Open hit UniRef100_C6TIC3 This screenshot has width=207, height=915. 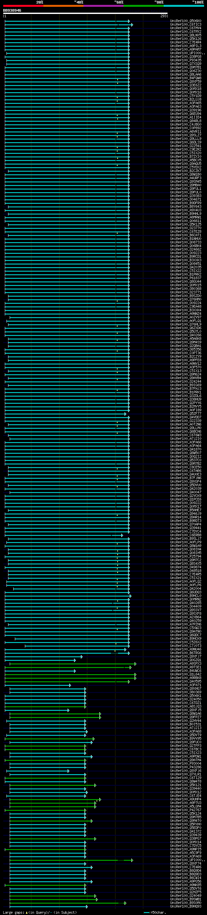coord(186,25)
